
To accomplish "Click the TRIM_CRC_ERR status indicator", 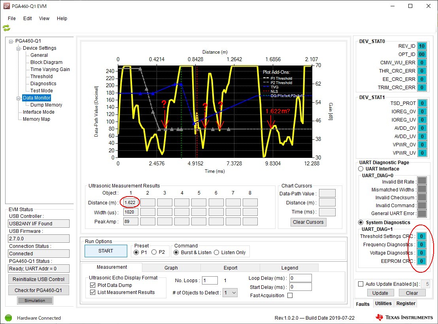I will [422, 88].
